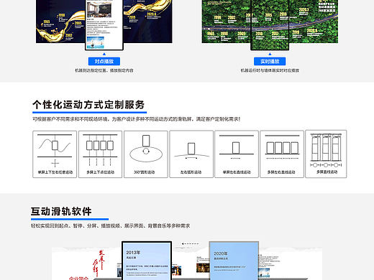
Task: Click the sliding screen over gold timeline
Action: click(x=104, y=24)
